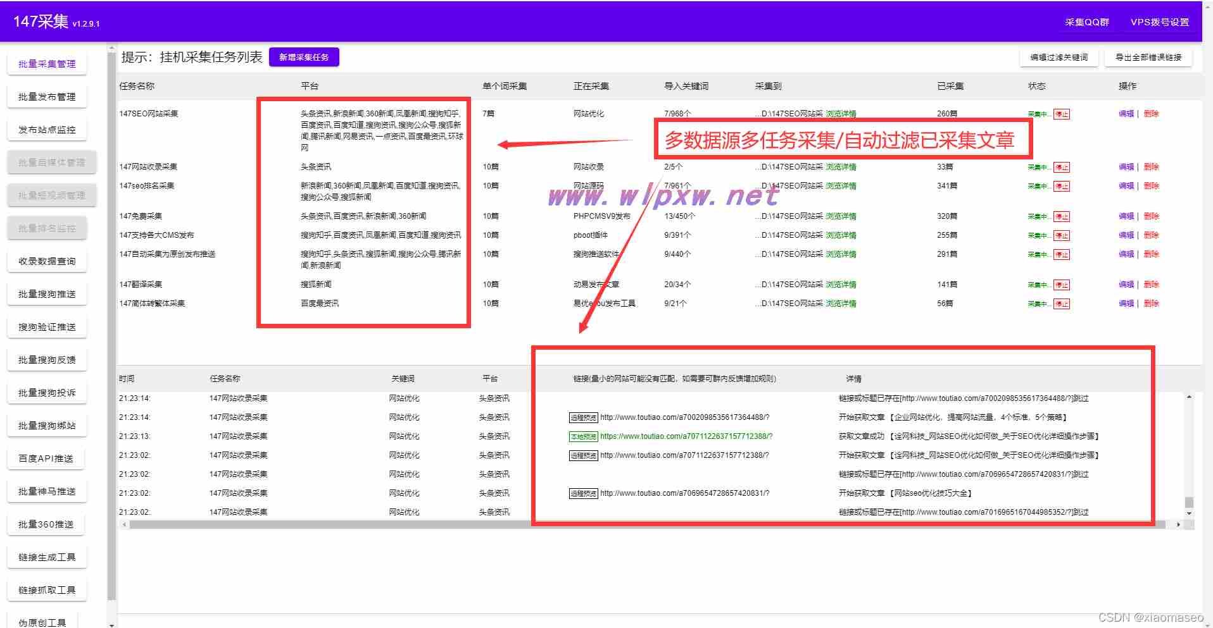Click the 已采集 column header
The width and height of the screenshot is (1213, 628).
pos(950,86)
